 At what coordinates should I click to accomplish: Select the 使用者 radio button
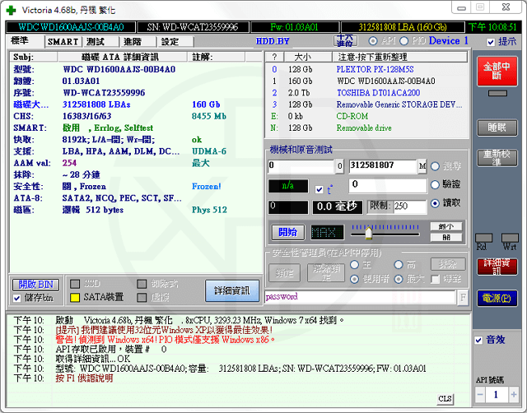coord(355,279)
